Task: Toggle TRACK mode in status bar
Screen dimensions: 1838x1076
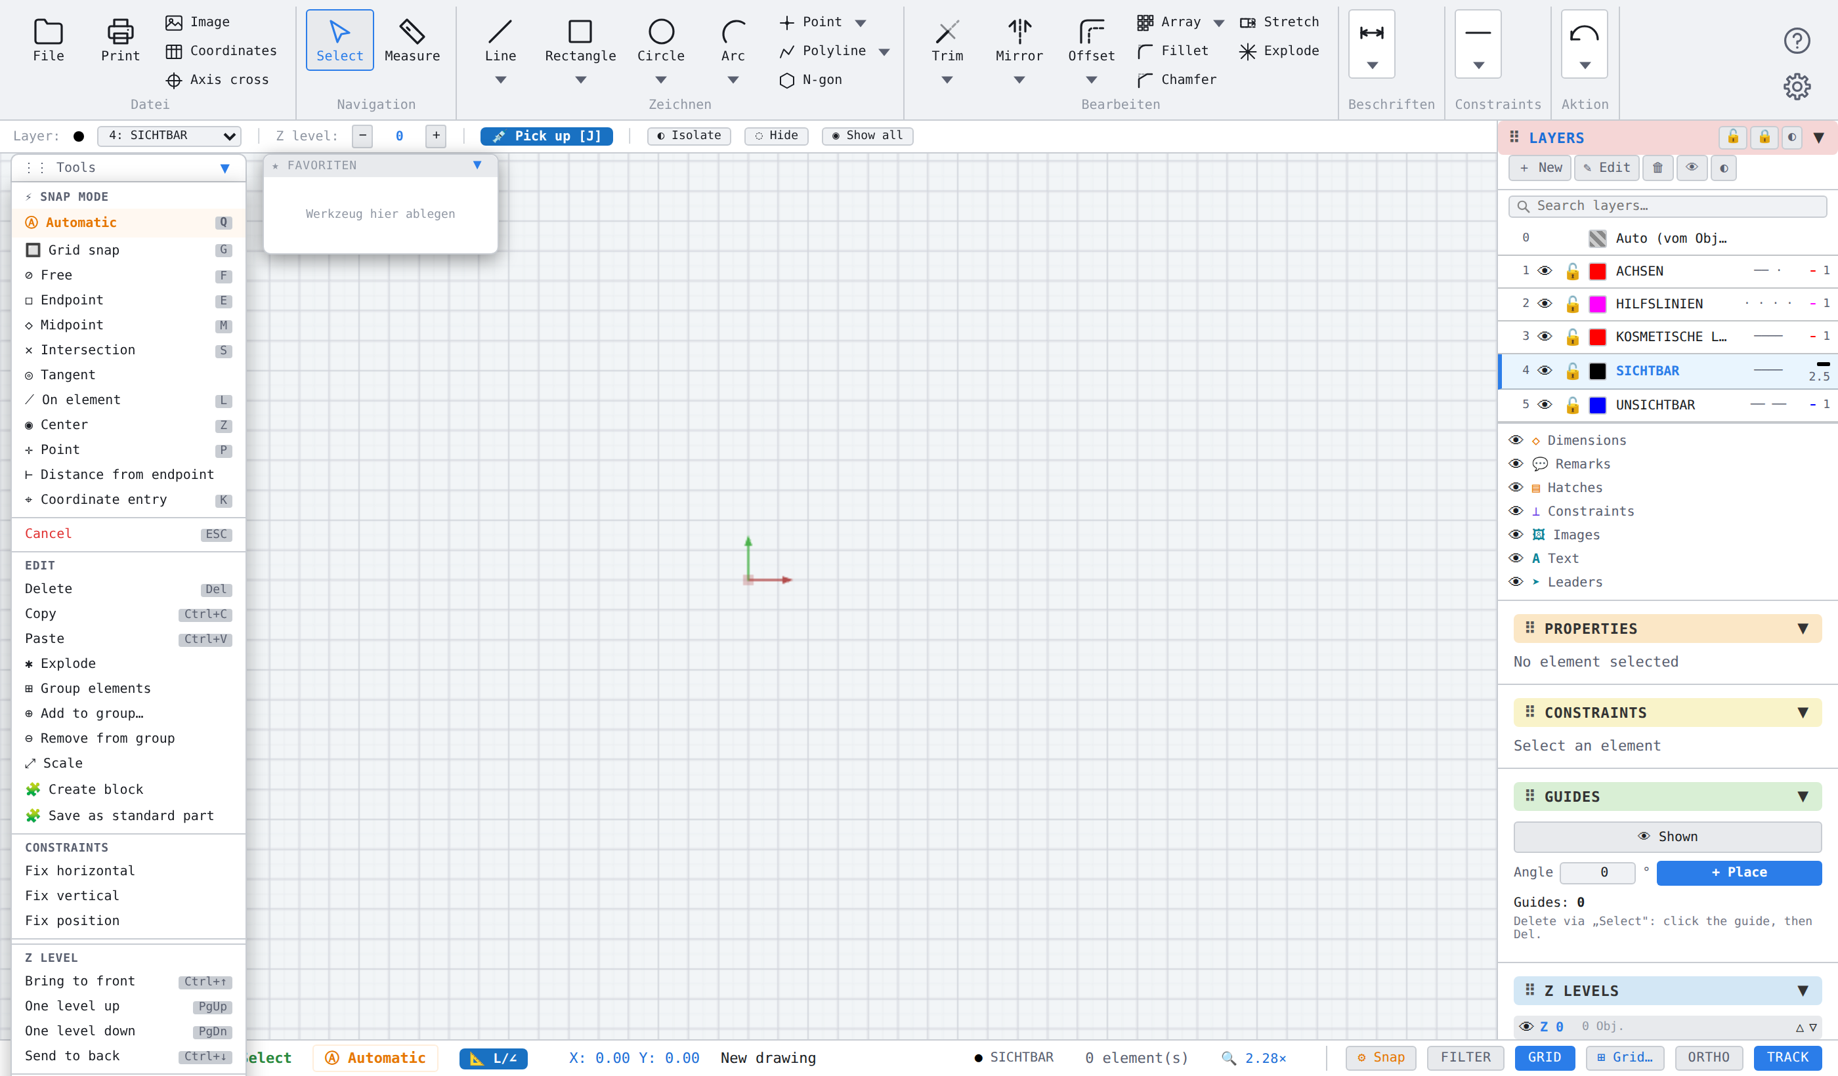Action: pyautogui.click(x=1787, y=1057)
